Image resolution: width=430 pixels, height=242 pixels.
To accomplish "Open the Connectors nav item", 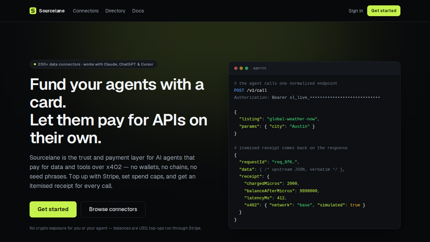I will tap(86, 11).
